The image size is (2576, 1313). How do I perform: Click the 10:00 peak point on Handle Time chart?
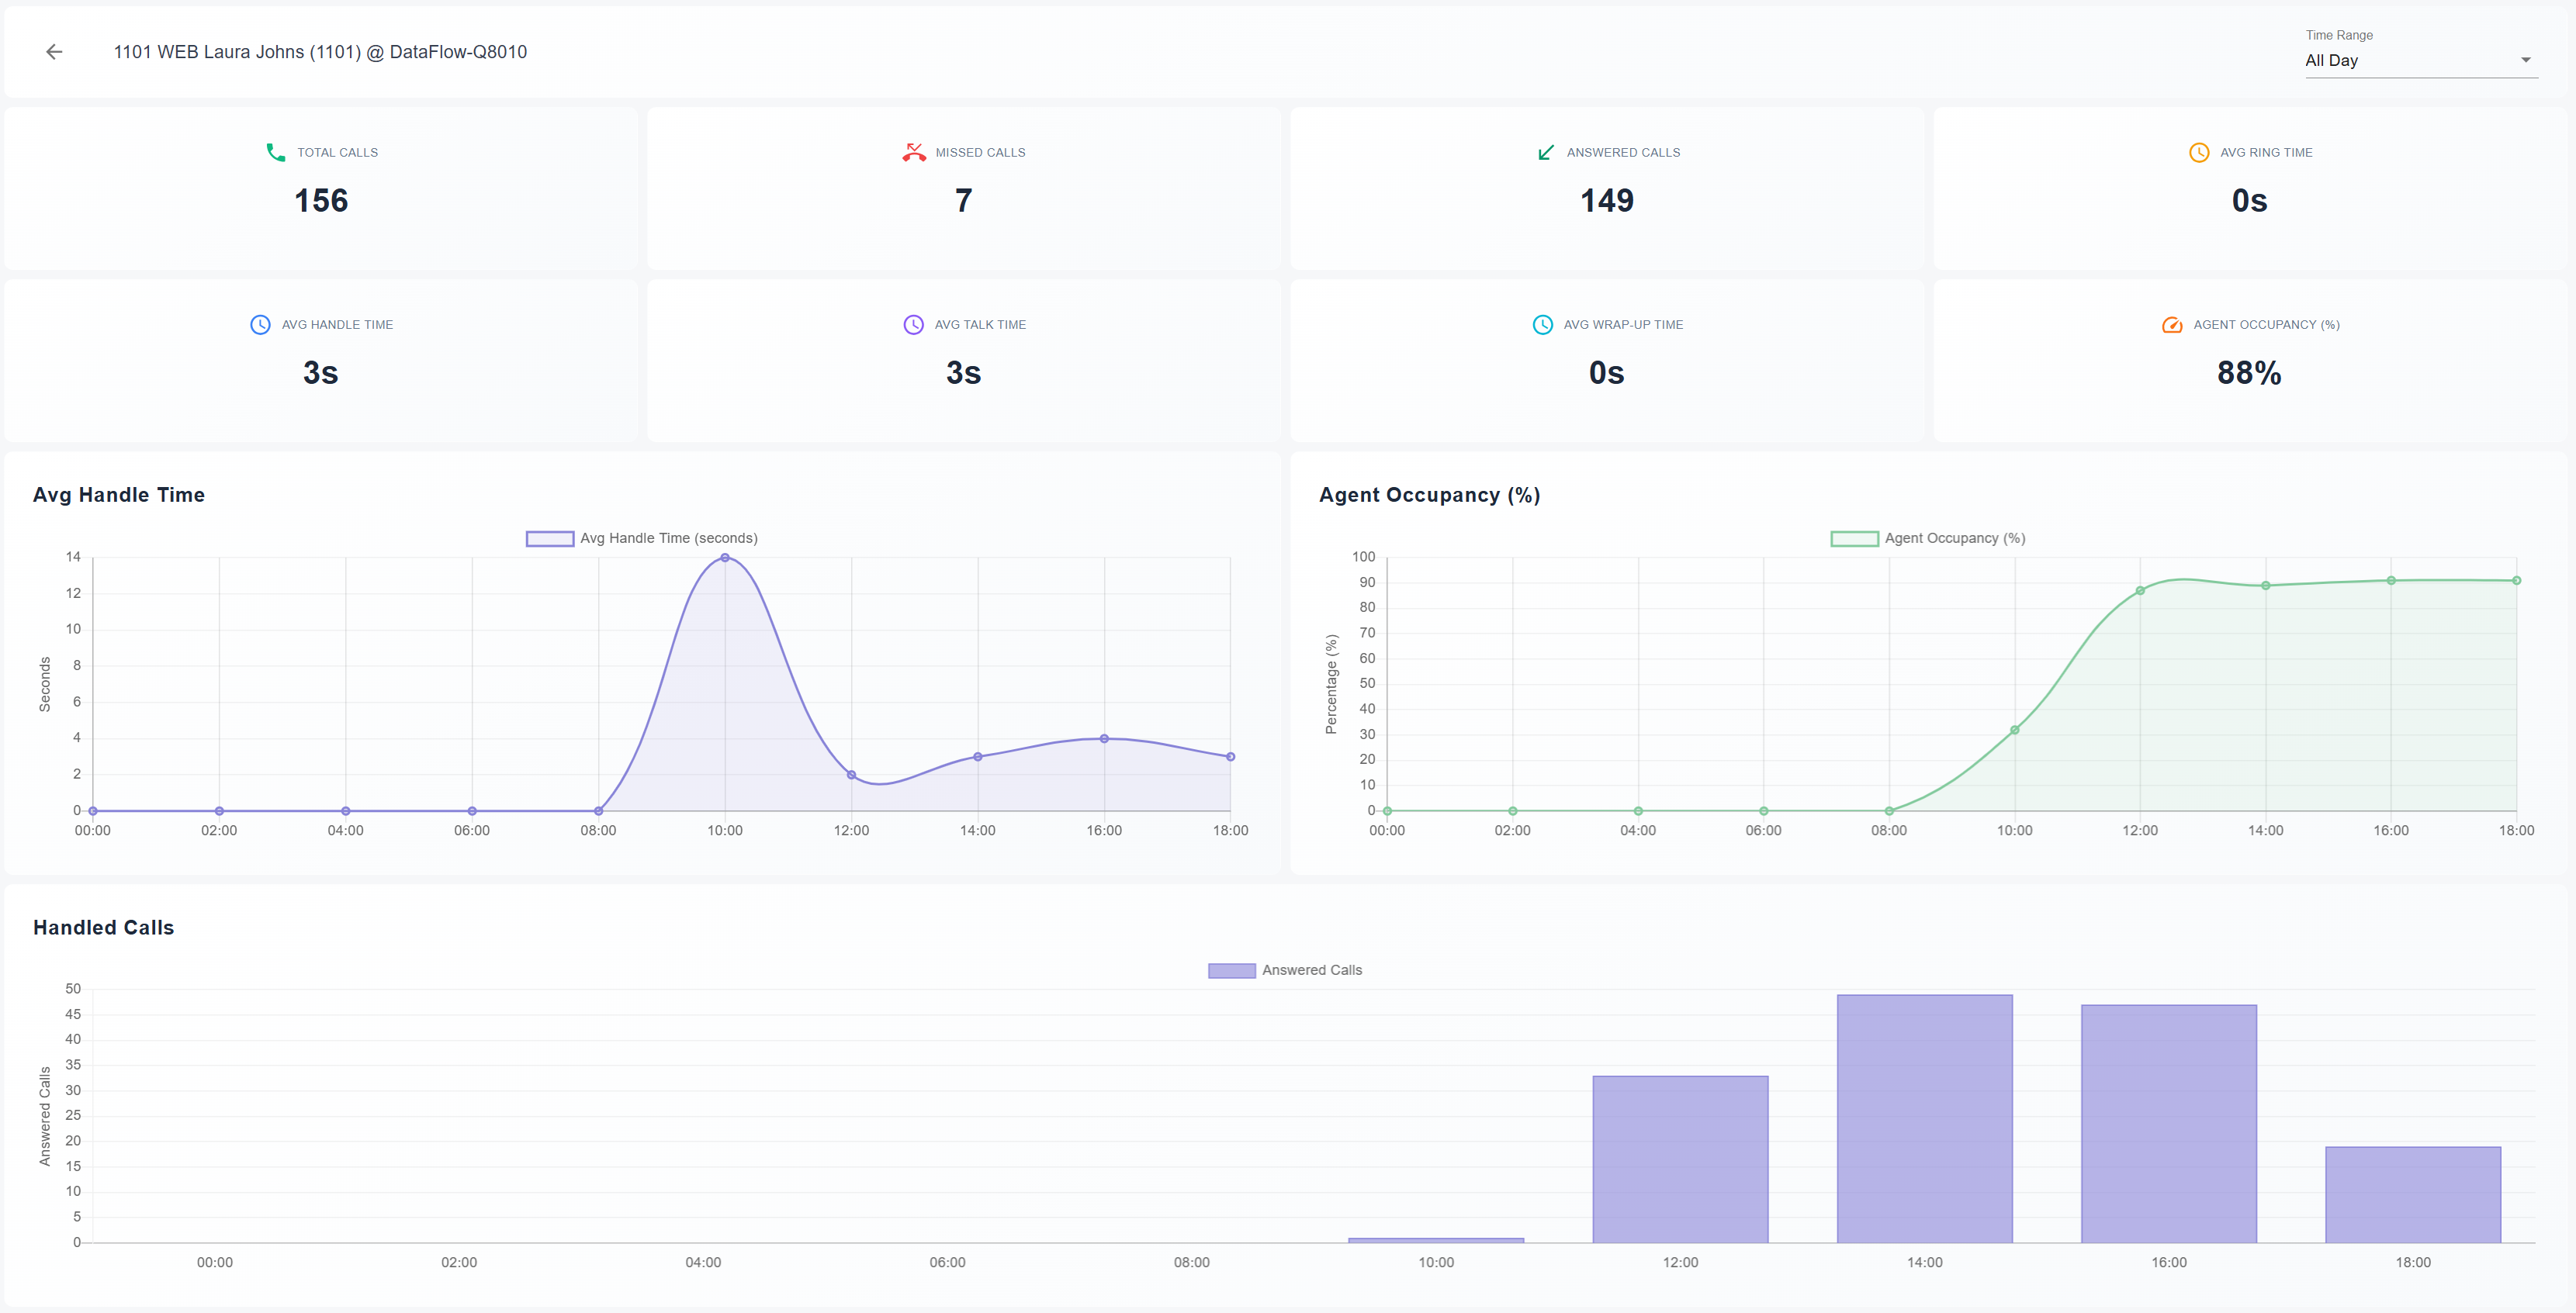point(725,558)
